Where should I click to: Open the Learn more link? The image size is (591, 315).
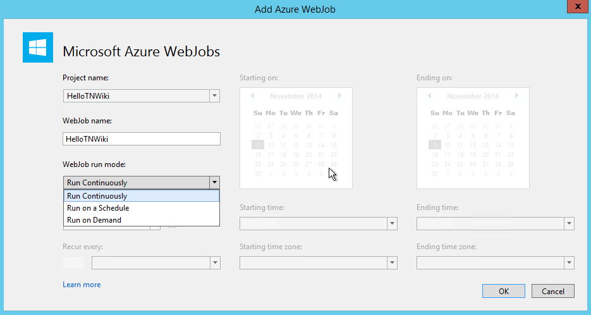[x=82, y=285]
